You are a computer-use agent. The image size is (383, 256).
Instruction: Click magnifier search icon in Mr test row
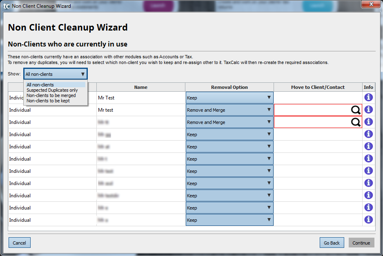click(x=356, y=110)
